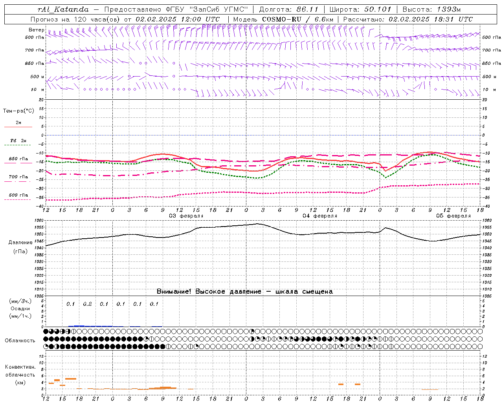Viewport: 503px width, 402px height.
Task: Click the model name COSMO-RU / 6.6км
Action: [297, 19]
